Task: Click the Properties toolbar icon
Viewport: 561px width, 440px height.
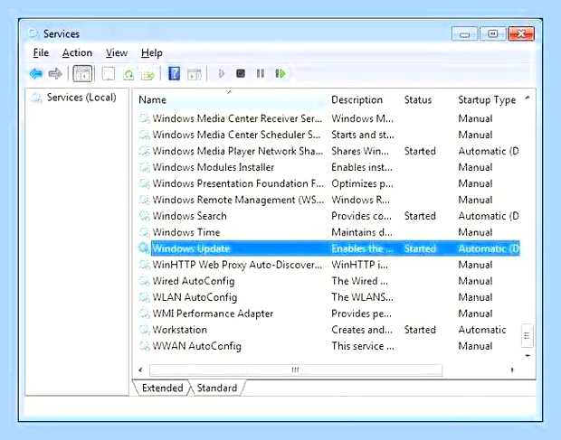Action: tap(109, 74)
